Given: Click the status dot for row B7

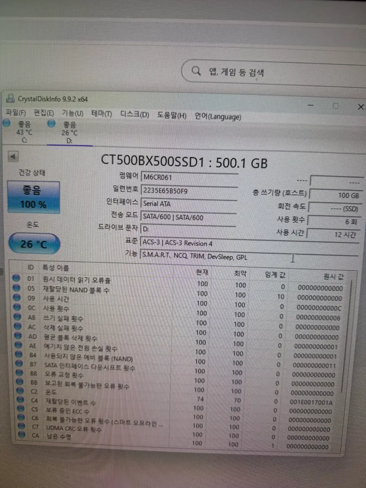Looking at the screenshot, I should (20, 364).
